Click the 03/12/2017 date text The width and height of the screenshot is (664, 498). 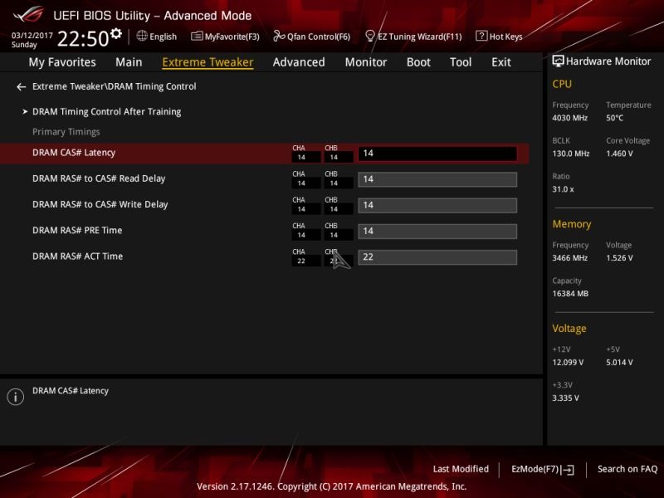tap(32, 36)
